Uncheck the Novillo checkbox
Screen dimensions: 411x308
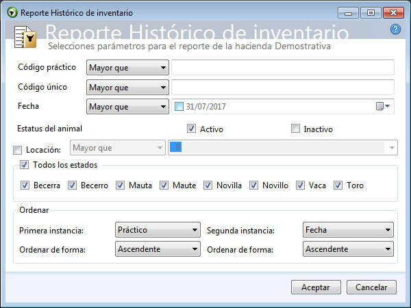click(x=253, y=185)
